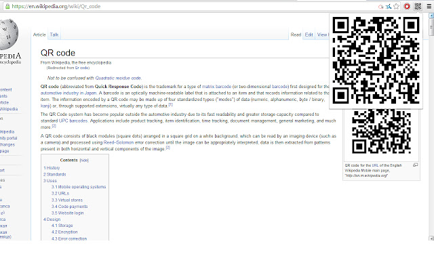Click the green padlock security icon
The width and height of the screenshot is (434, 271).
[7, 6]
